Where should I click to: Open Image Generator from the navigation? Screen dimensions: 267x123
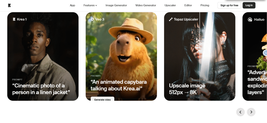[116, 5]
